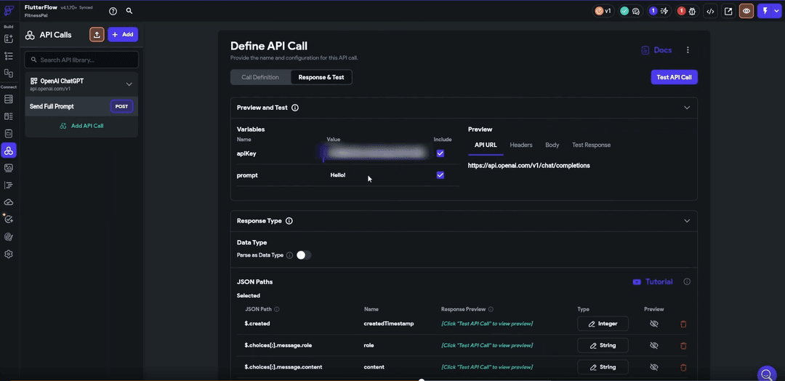Select the Response & Test tab
The image size is (785, 381).
click(321, 77)
